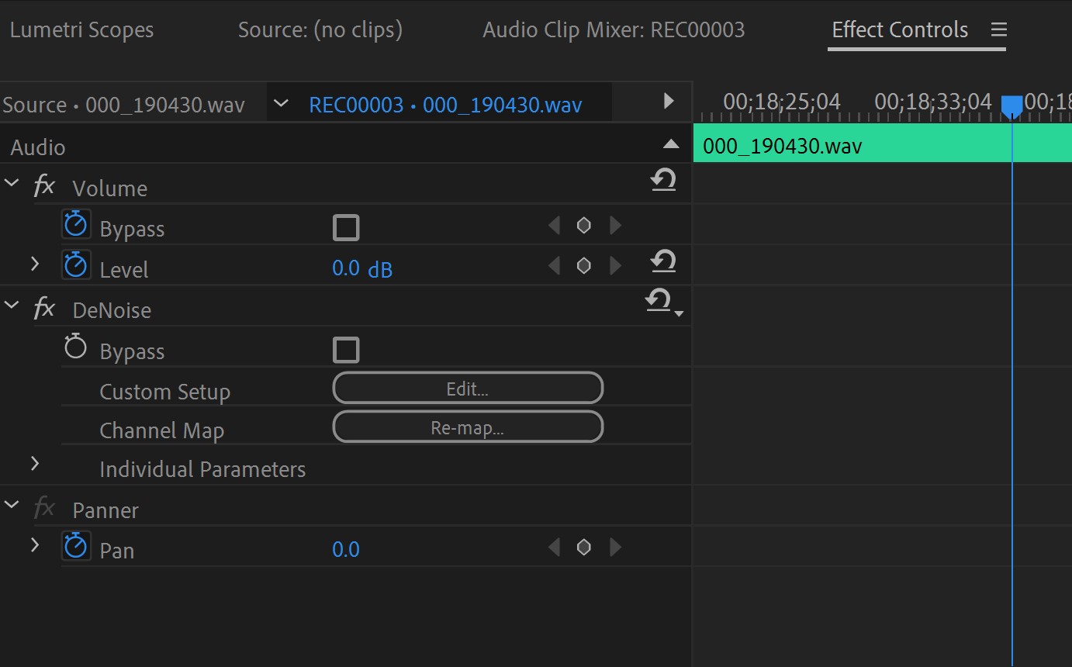Image resolution: width=1072 pixels, height=667 pixels.
Task: Expand Individual Parameters section
Action: point(35,464)
